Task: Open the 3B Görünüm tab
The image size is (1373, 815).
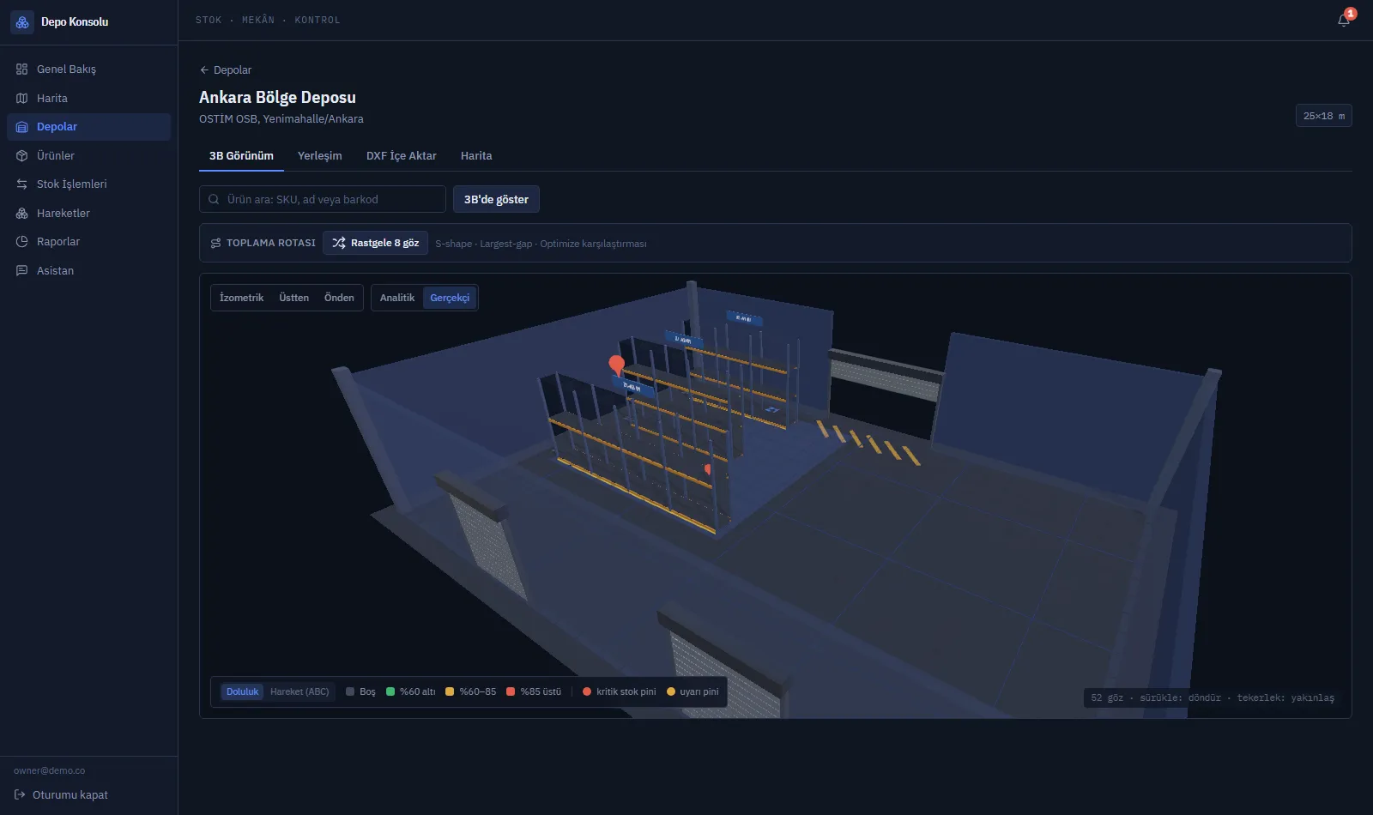Action: 241,156
